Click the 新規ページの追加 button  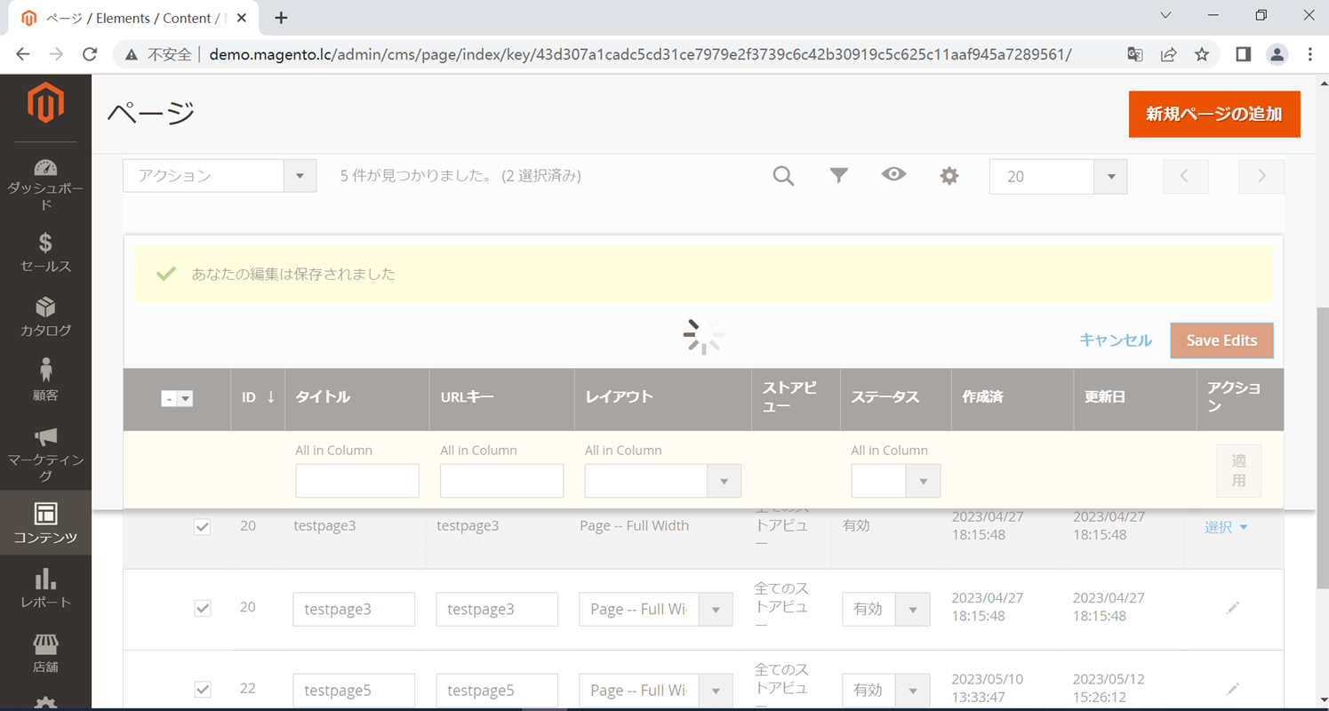click(1213, 115)
